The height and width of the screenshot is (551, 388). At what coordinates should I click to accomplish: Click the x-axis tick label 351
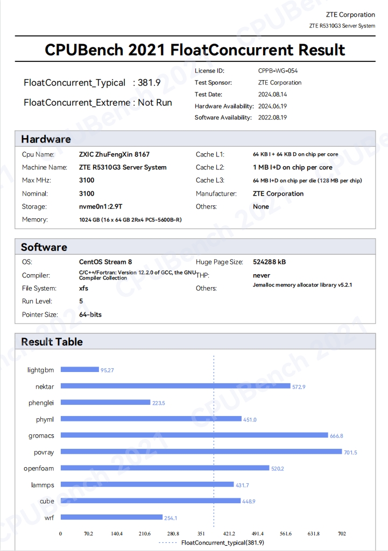coord(201,533)
